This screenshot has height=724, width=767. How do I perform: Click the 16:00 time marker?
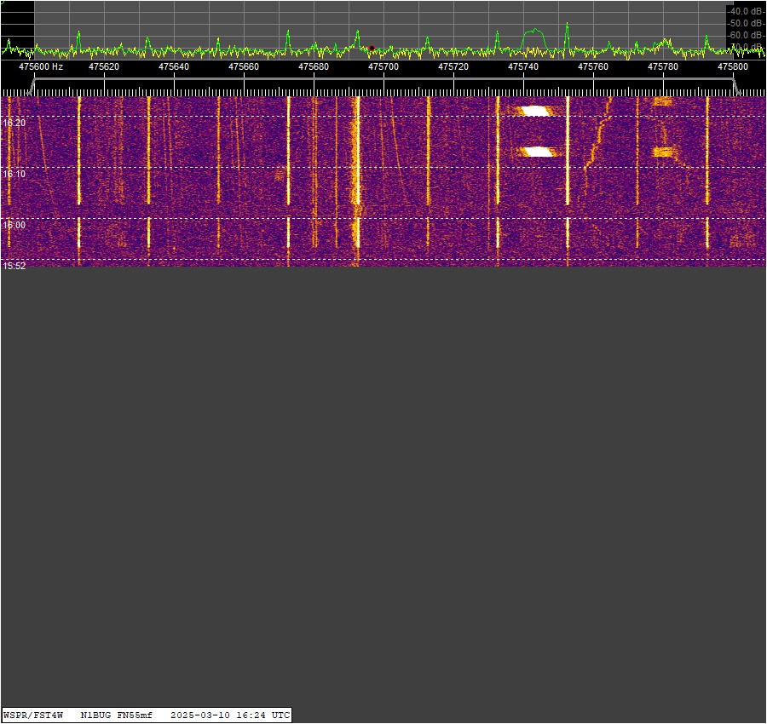tap(14, 225)
